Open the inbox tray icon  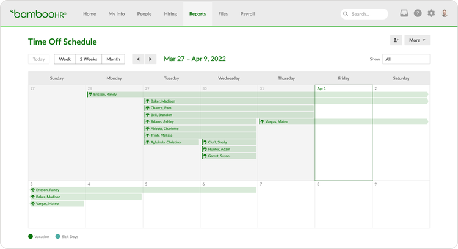[404, 13]
